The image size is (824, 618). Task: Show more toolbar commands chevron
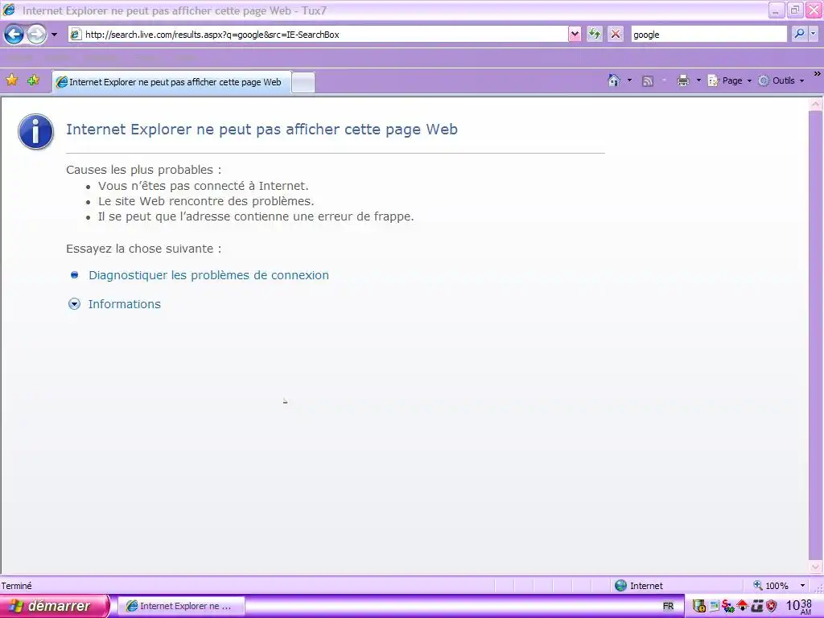[x=818, y=74]
